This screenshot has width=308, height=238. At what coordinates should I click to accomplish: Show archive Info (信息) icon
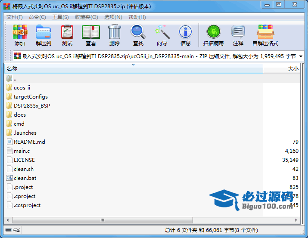(185, 32)
